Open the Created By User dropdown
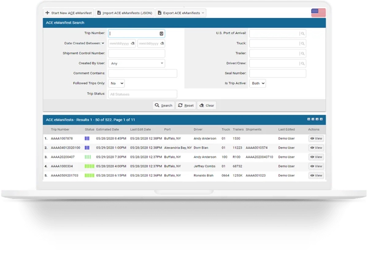 click(136, 63)
